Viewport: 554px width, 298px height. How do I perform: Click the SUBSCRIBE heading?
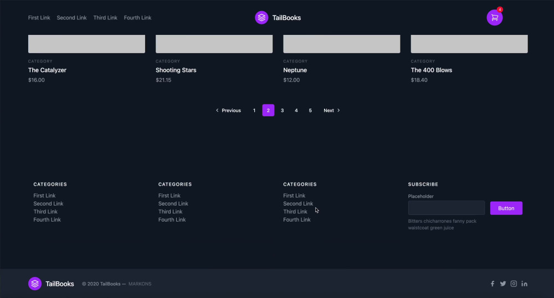(x=423, y=184)
